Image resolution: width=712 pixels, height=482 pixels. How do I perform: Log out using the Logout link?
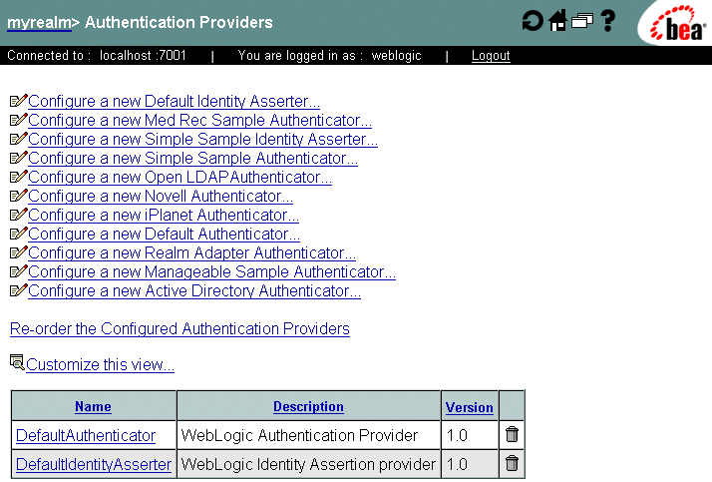click(491, 56)
